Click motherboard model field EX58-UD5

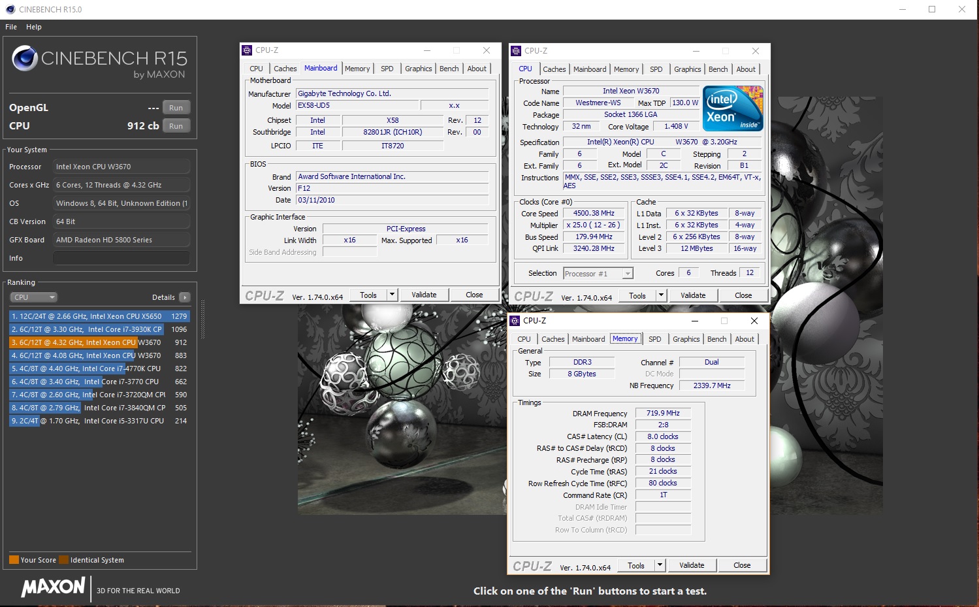[x=357, y=105]
